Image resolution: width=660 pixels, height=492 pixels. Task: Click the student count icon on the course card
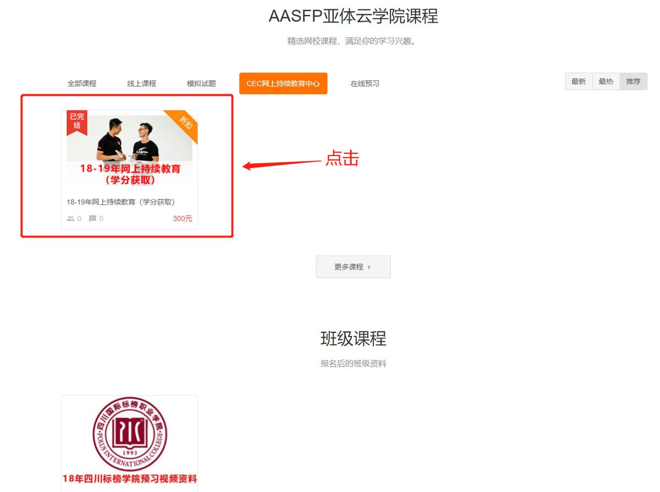[70, 218]
